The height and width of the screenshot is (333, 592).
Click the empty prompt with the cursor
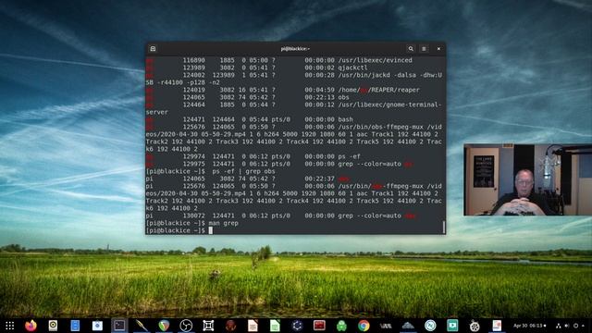[179, 230]
